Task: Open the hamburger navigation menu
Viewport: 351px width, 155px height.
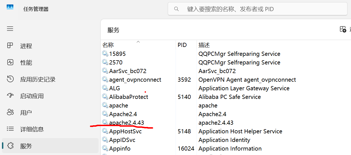Action: click(x=10, y=29)
